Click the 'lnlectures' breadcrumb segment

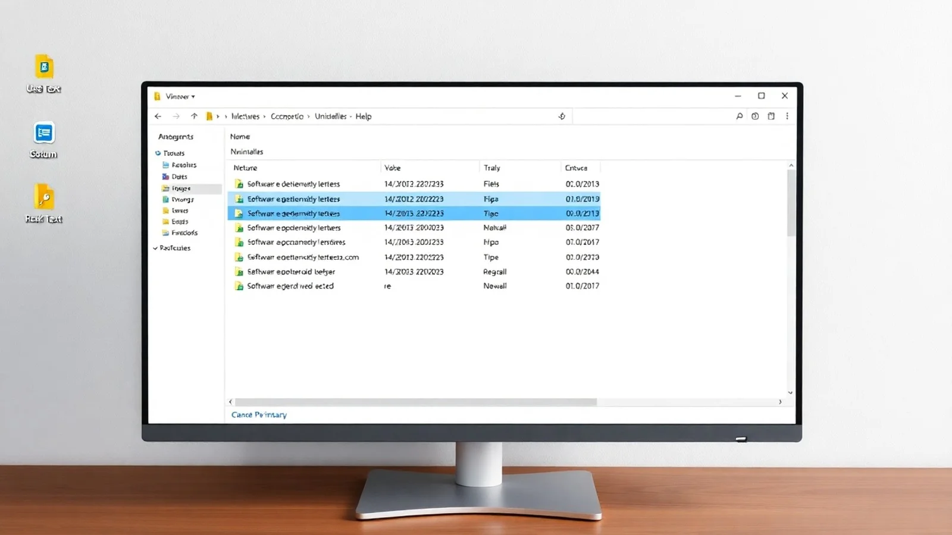[x=245, y=117]
